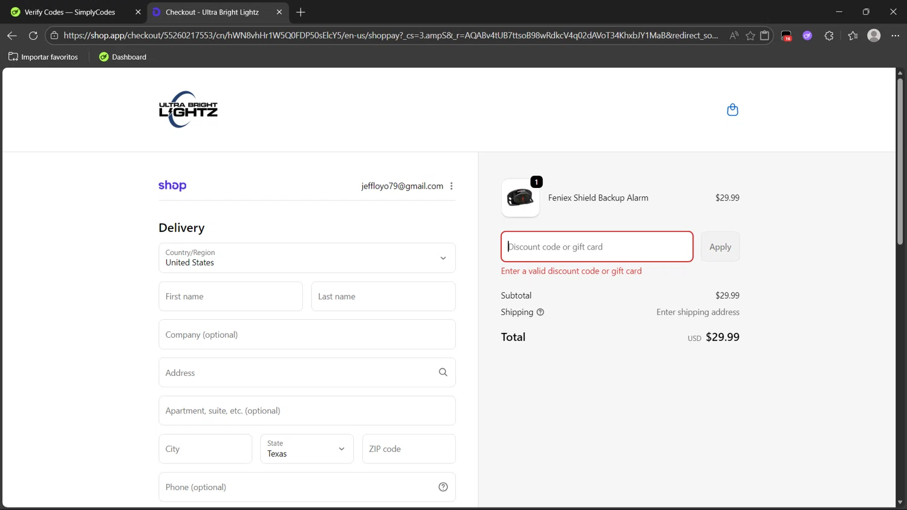Open account options menu beside email

point(451,186)
